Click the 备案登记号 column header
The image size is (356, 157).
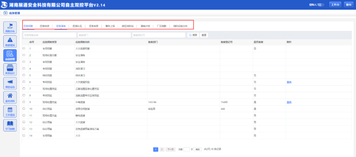click(226, 42)
